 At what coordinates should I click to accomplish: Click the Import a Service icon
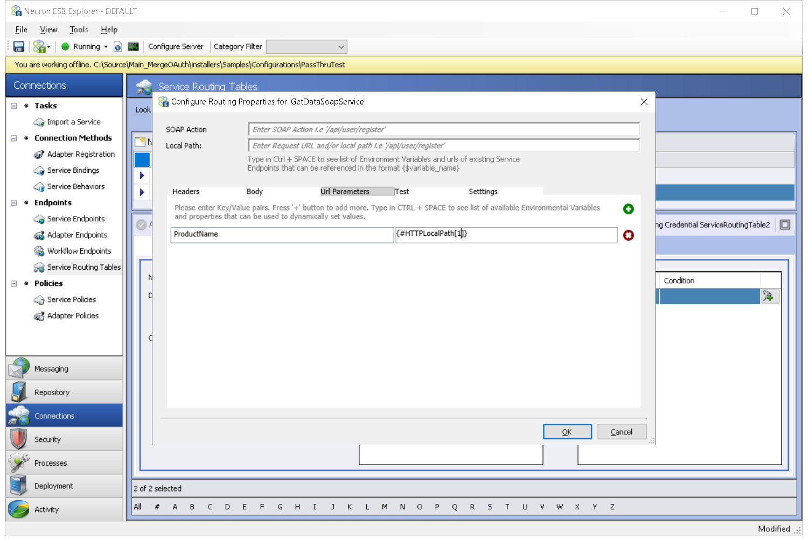[x=39, y=122]
